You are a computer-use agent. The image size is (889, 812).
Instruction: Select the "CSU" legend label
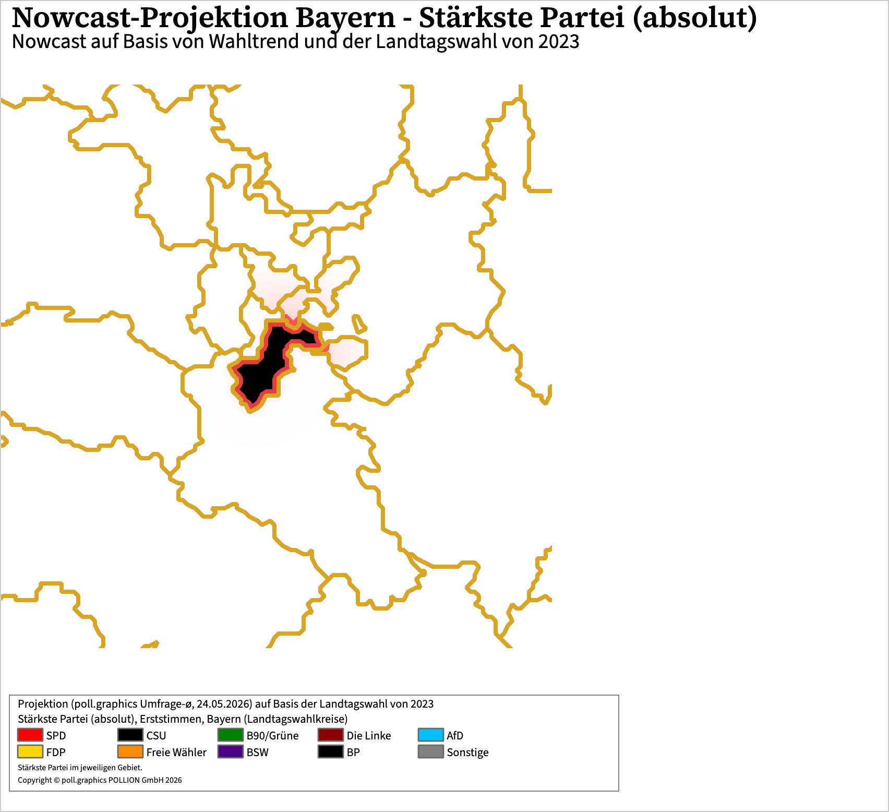pos(156,735)
